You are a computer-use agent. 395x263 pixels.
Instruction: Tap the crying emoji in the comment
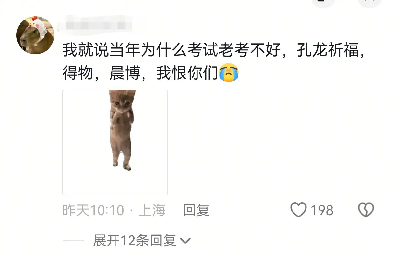click(229, 73)
